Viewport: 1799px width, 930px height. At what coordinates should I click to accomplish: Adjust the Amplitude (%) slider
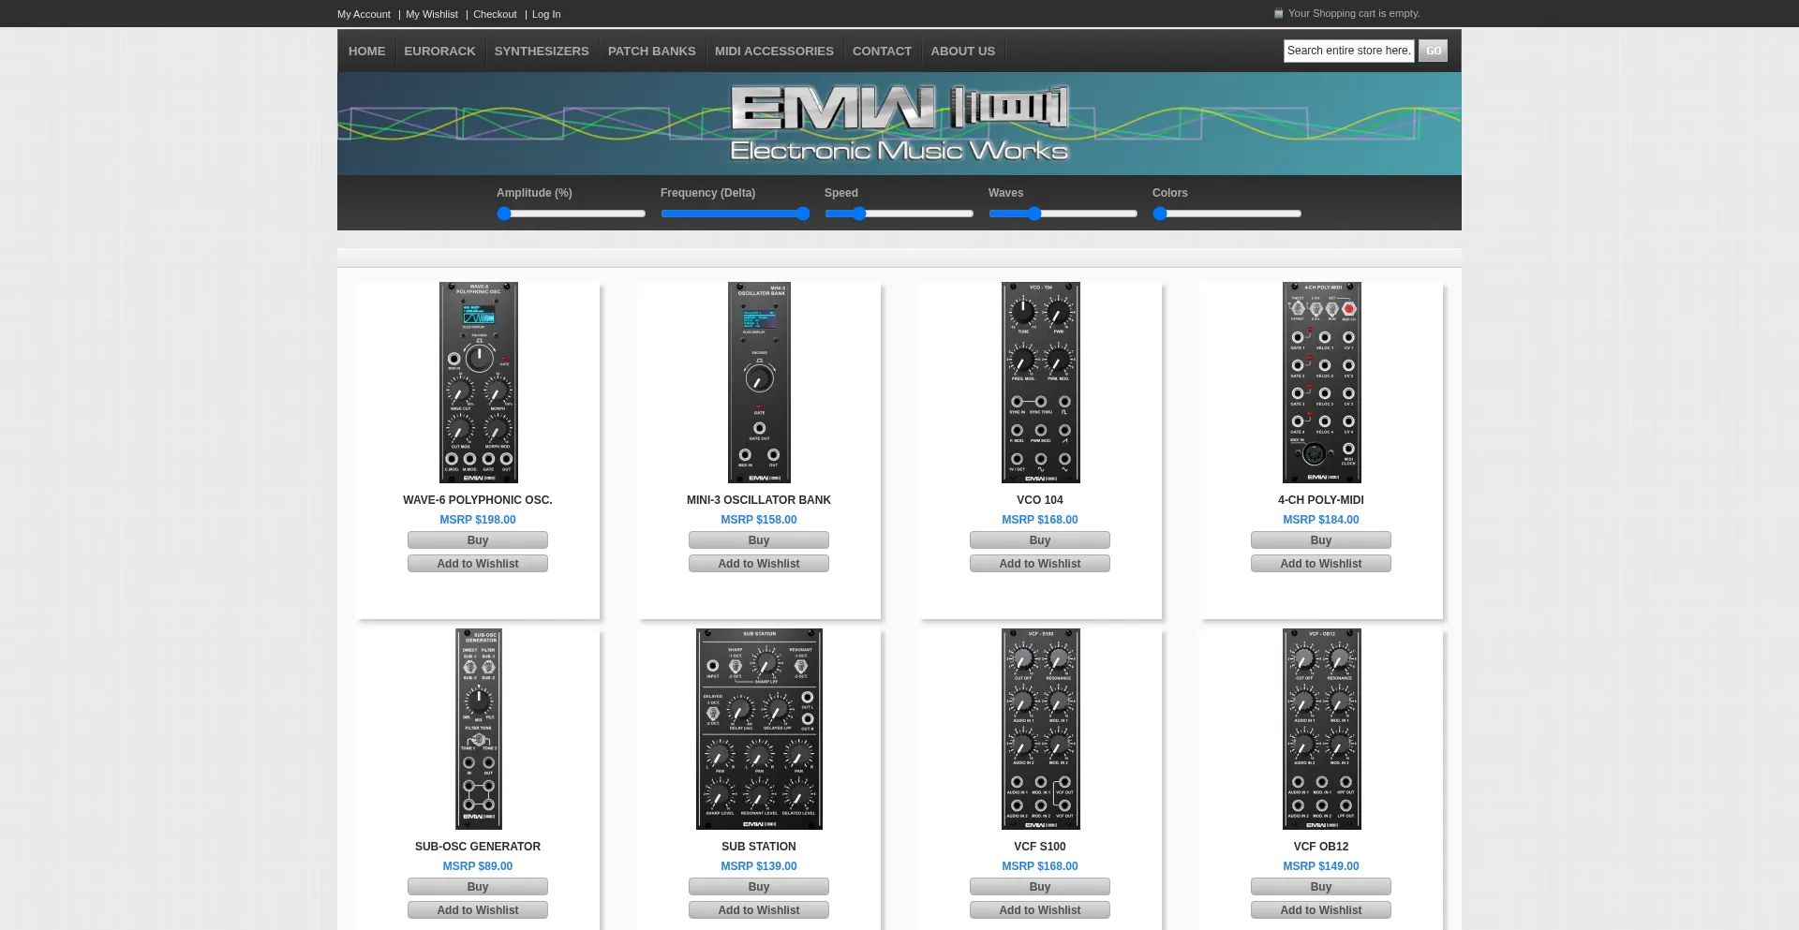[x=572, y=214]
